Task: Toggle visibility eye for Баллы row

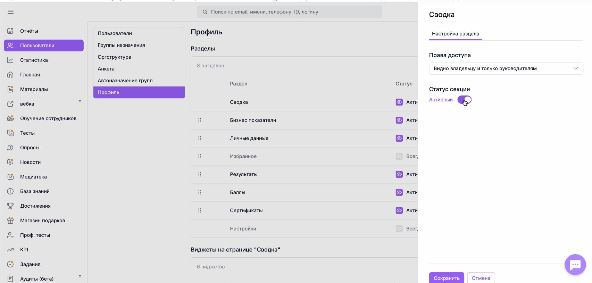Action: click(399, 192)
